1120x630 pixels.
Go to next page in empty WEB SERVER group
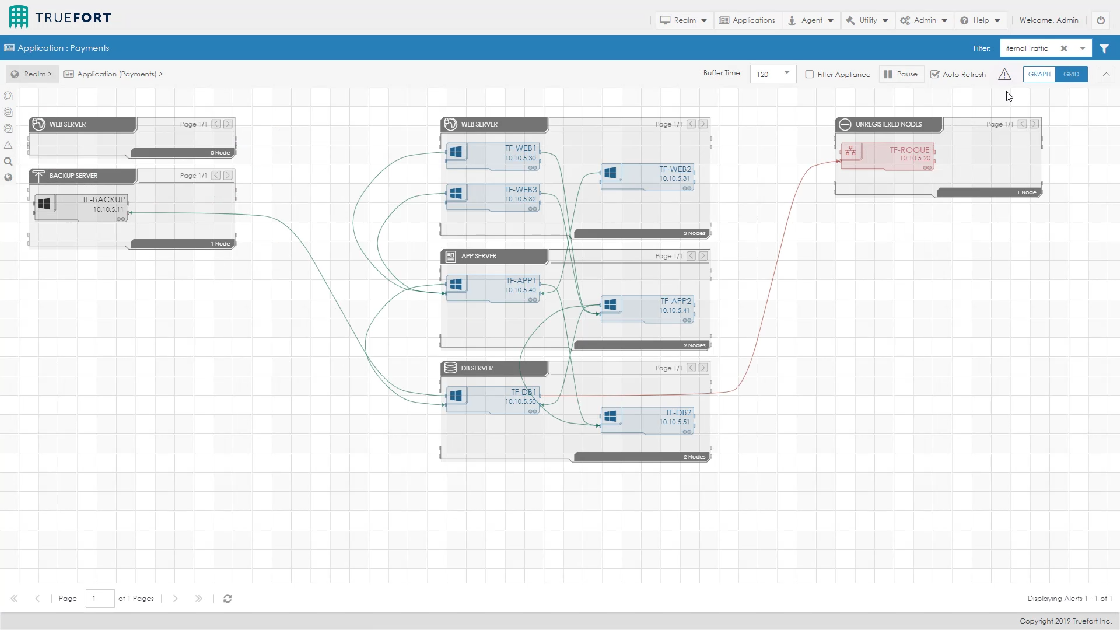(x=228, y=124)
